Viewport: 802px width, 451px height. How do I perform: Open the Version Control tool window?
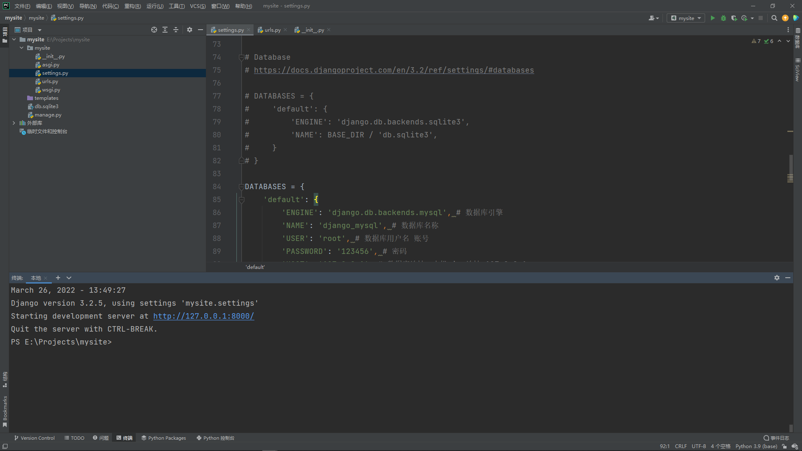pyautogui.click(x=34, y=438)
